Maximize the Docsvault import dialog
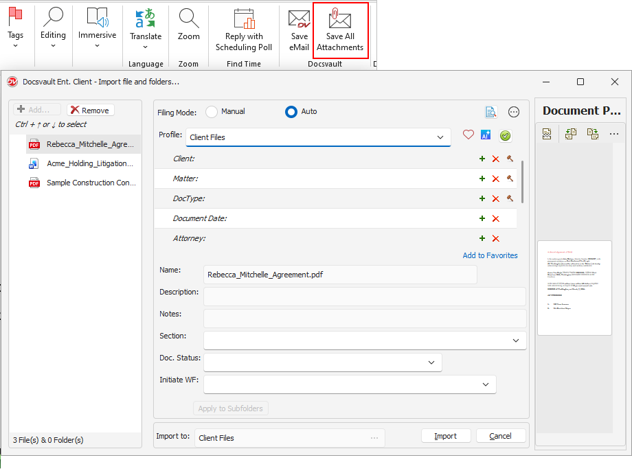The height and width of the screenshot is (473, 632). [580, 82]
